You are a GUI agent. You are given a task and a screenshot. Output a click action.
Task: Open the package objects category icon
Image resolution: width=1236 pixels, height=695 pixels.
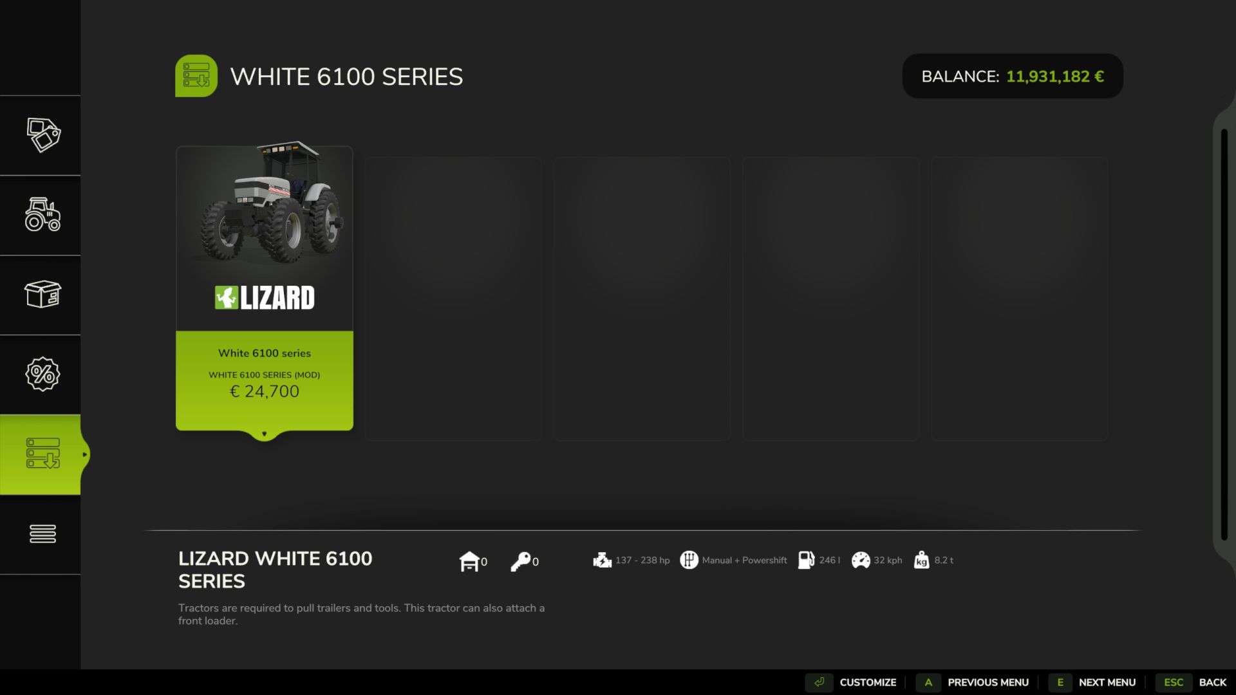42,294
